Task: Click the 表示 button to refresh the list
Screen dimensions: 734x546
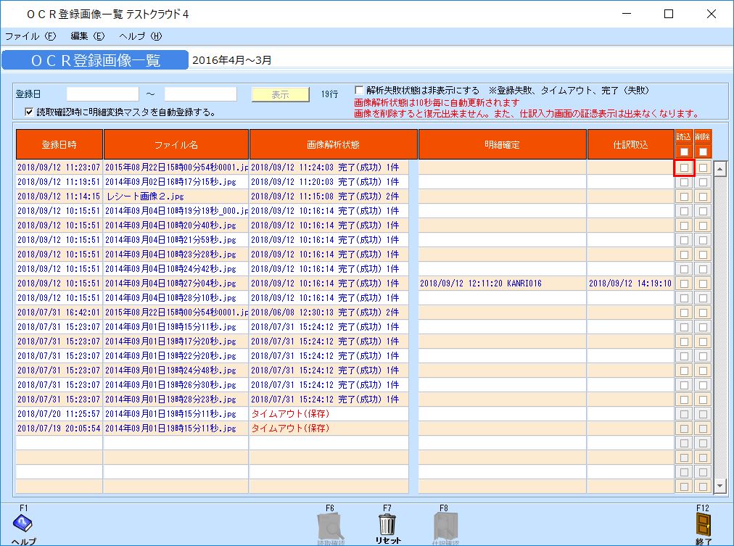Action: pyautogui.click(x=280, y=94)
